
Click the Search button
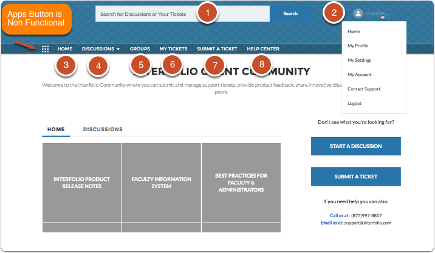tap(290, 13)
